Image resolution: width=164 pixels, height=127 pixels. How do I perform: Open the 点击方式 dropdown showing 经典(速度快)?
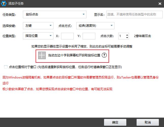tap(95, 26)
